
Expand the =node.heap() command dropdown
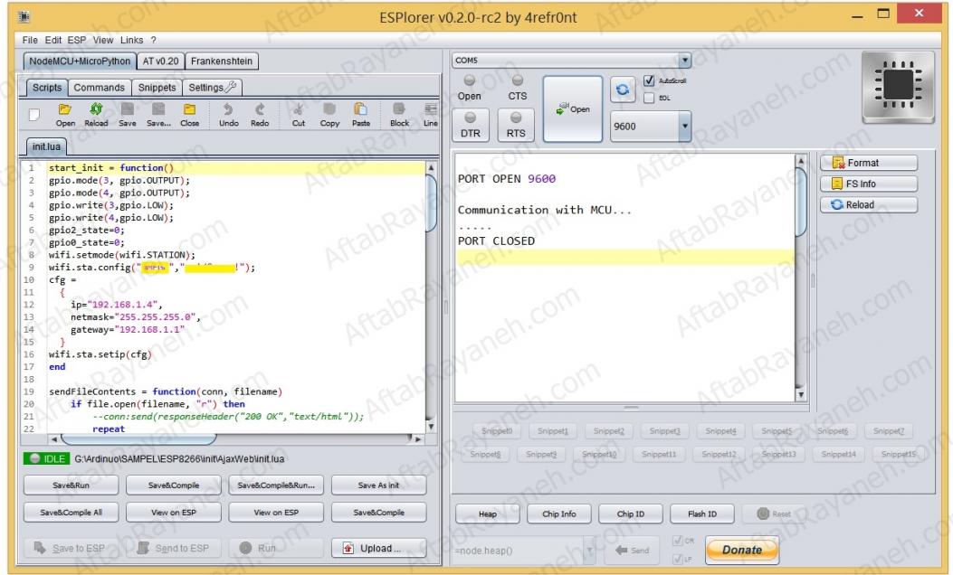[590, 550]
